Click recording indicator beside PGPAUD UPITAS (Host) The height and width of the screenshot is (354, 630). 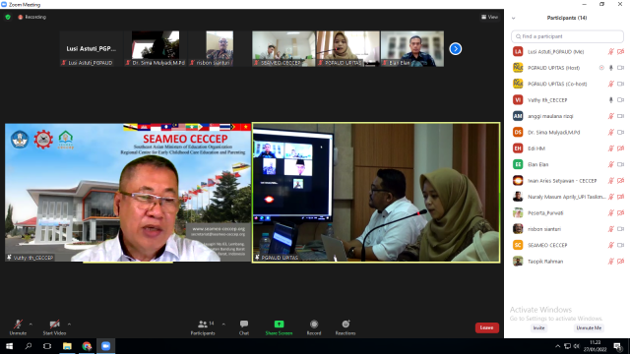click(x=601, y=68)
